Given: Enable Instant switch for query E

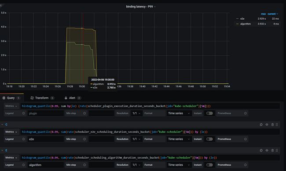Looking at the screenshot, I should [209, 165].
